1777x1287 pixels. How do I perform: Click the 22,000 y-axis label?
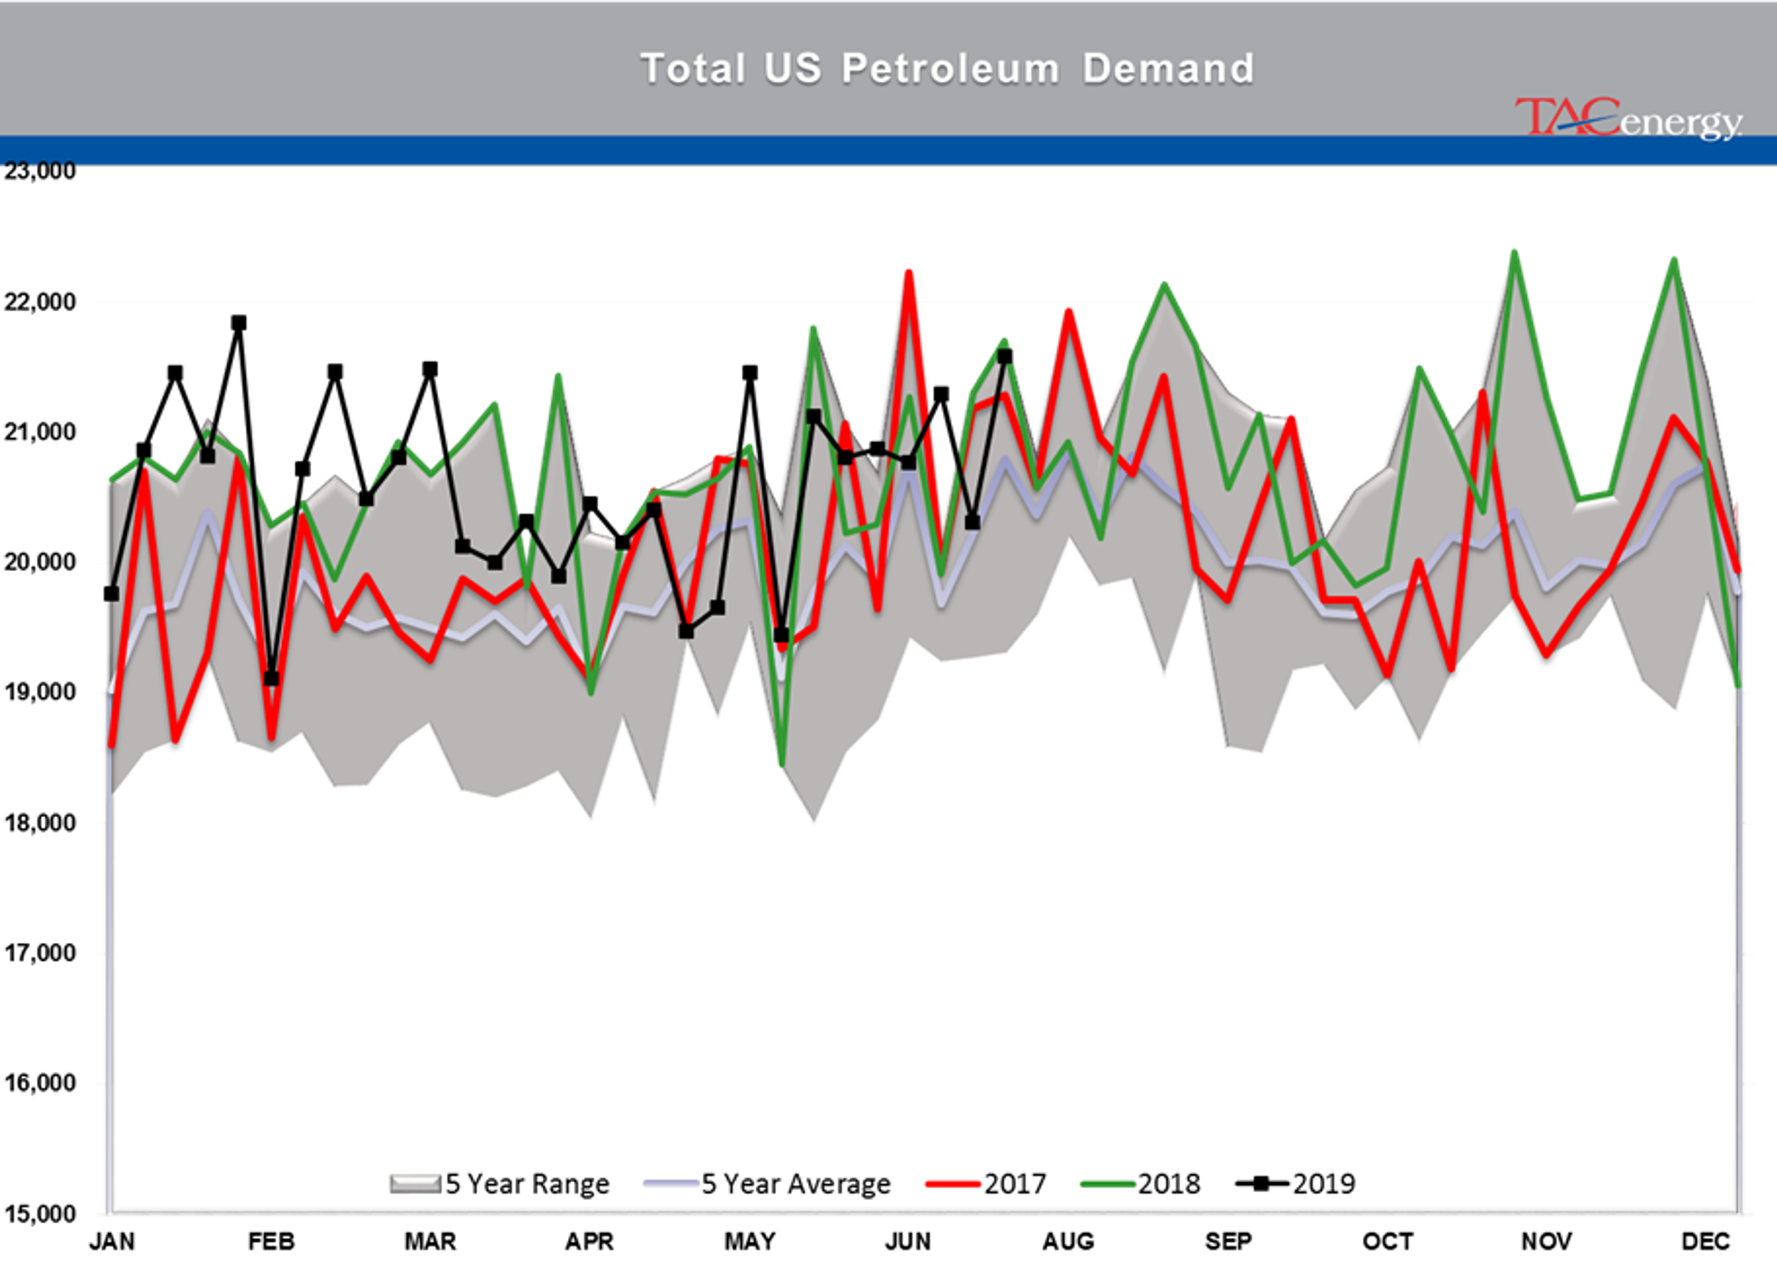coord(39,302)
